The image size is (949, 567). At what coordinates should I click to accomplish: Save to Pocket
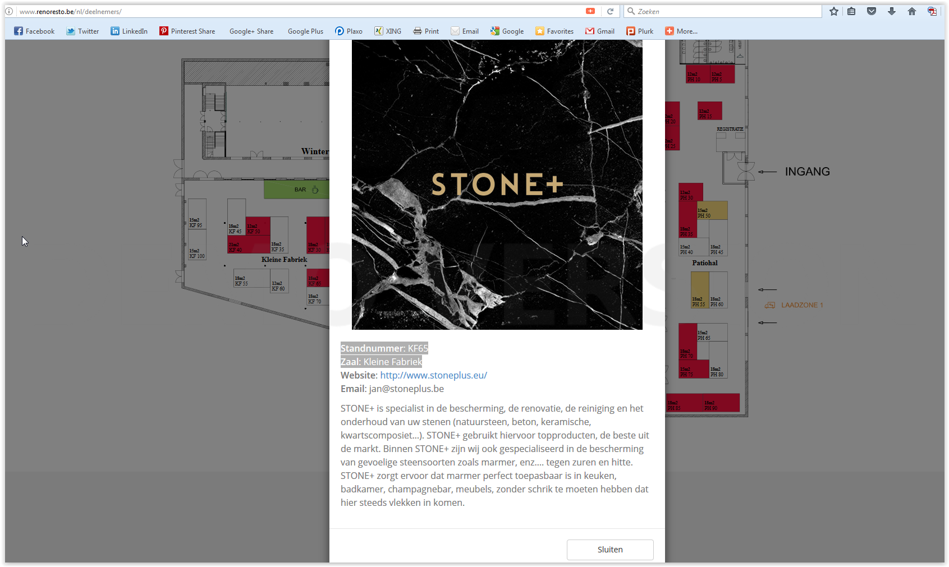point(872,11)
